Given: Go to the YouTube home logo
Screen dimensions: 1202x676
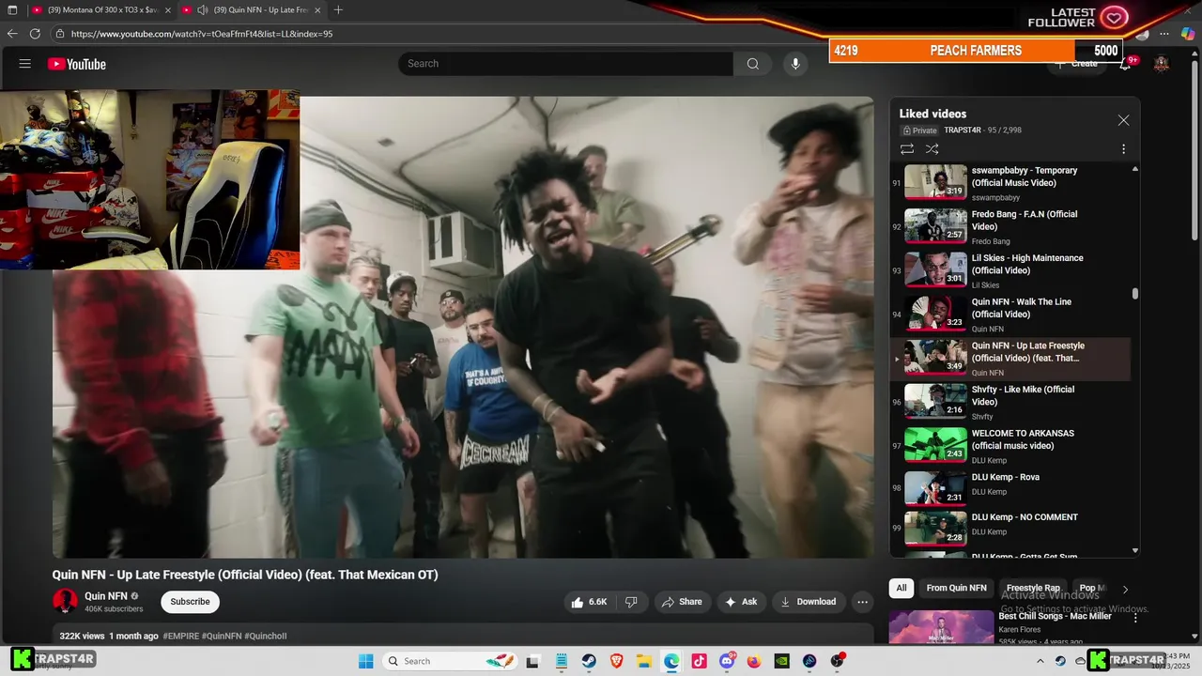Looking at the screenshot, I should click(x=77, y=64).
